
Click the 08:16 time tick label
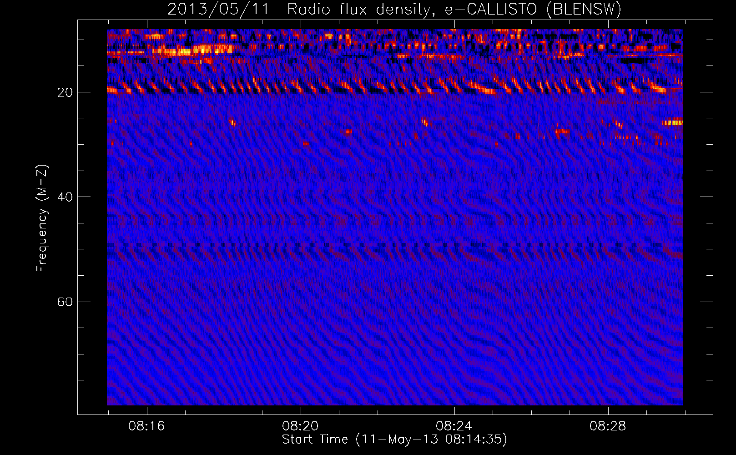[x=146, y=426]
